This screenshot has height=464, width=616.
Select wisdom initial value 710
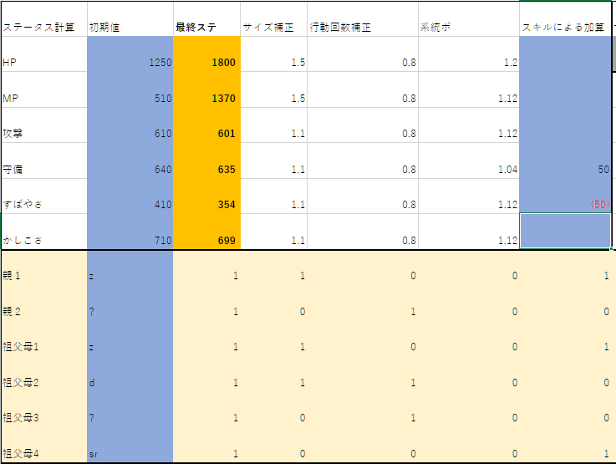pyautogui.click(x=130, y=232)
